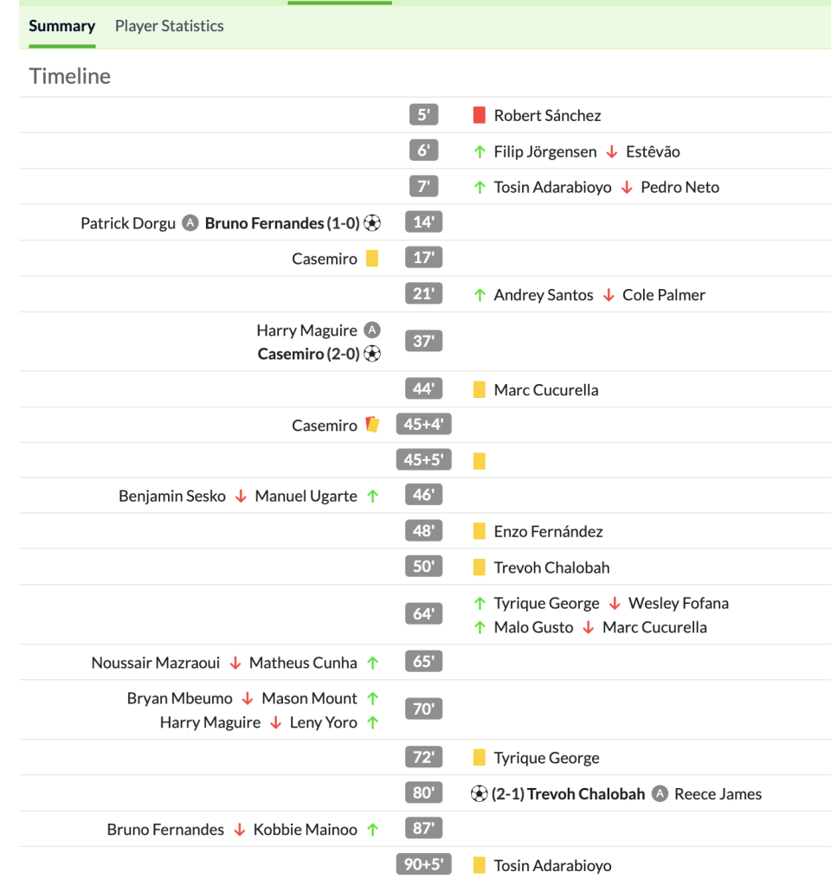Click the Timeline section heading
Viewport: 831px width, 885px height.
[70, 76]
